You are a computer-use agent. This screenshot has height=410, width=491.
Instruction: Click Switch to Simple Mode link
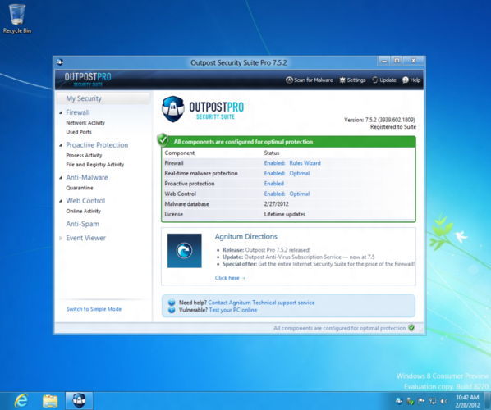94,309
